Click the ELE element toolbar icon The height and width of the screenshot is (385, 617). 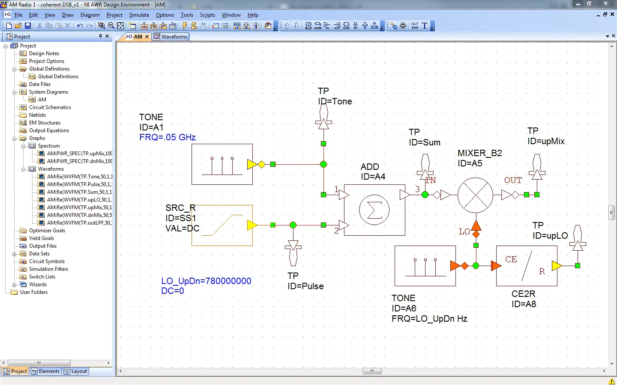tap(308, 26)
